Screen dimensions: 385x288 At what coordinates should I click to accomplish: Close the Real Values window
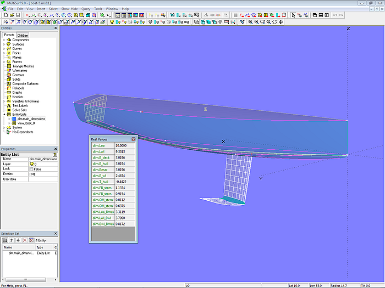coord(133,139)
